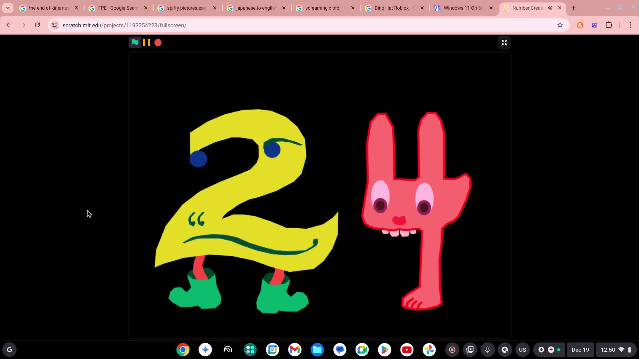Open the browser extensions puzzle icon

tap(609, 25)
